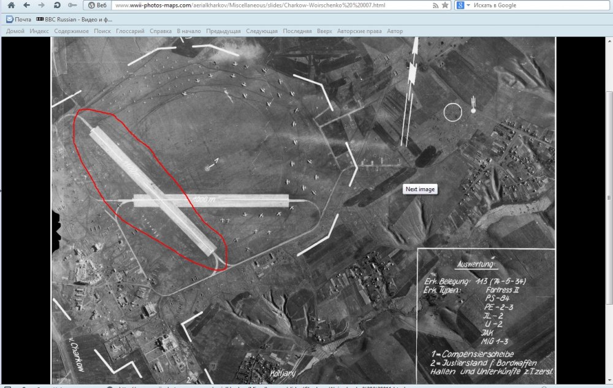Open BBC Russian bookmark
The image size is (613, 388).
74,19
